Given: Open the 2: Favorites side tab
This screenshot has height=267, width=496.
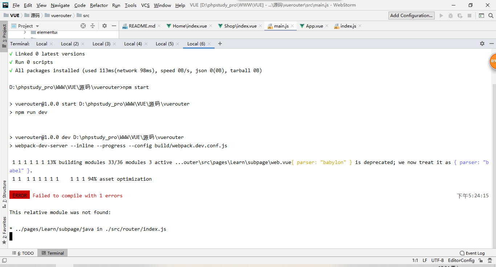Looking at the screenshot, I should pos(4,230).
